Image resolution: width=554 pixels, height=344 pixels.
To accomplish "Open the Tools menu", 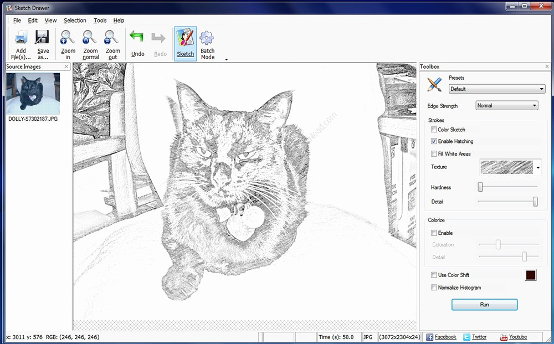I will point(100,20).
